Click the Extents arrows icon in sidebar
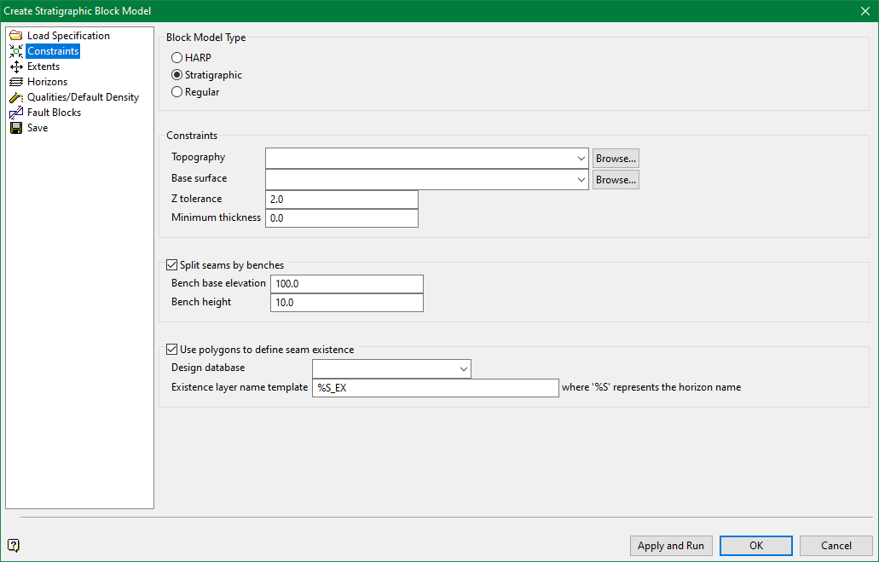 15,67
